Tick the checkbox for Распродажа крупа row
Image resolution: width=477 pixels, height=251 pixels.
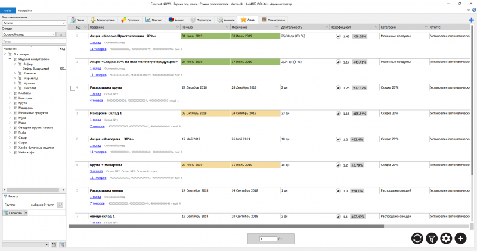pos(73,88)
